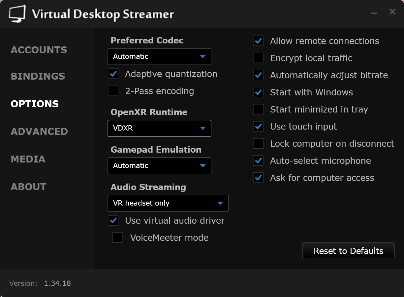Screen dimensions: 404x297
Task: Close the streamer window with X
Action: [x=392, y=12]
